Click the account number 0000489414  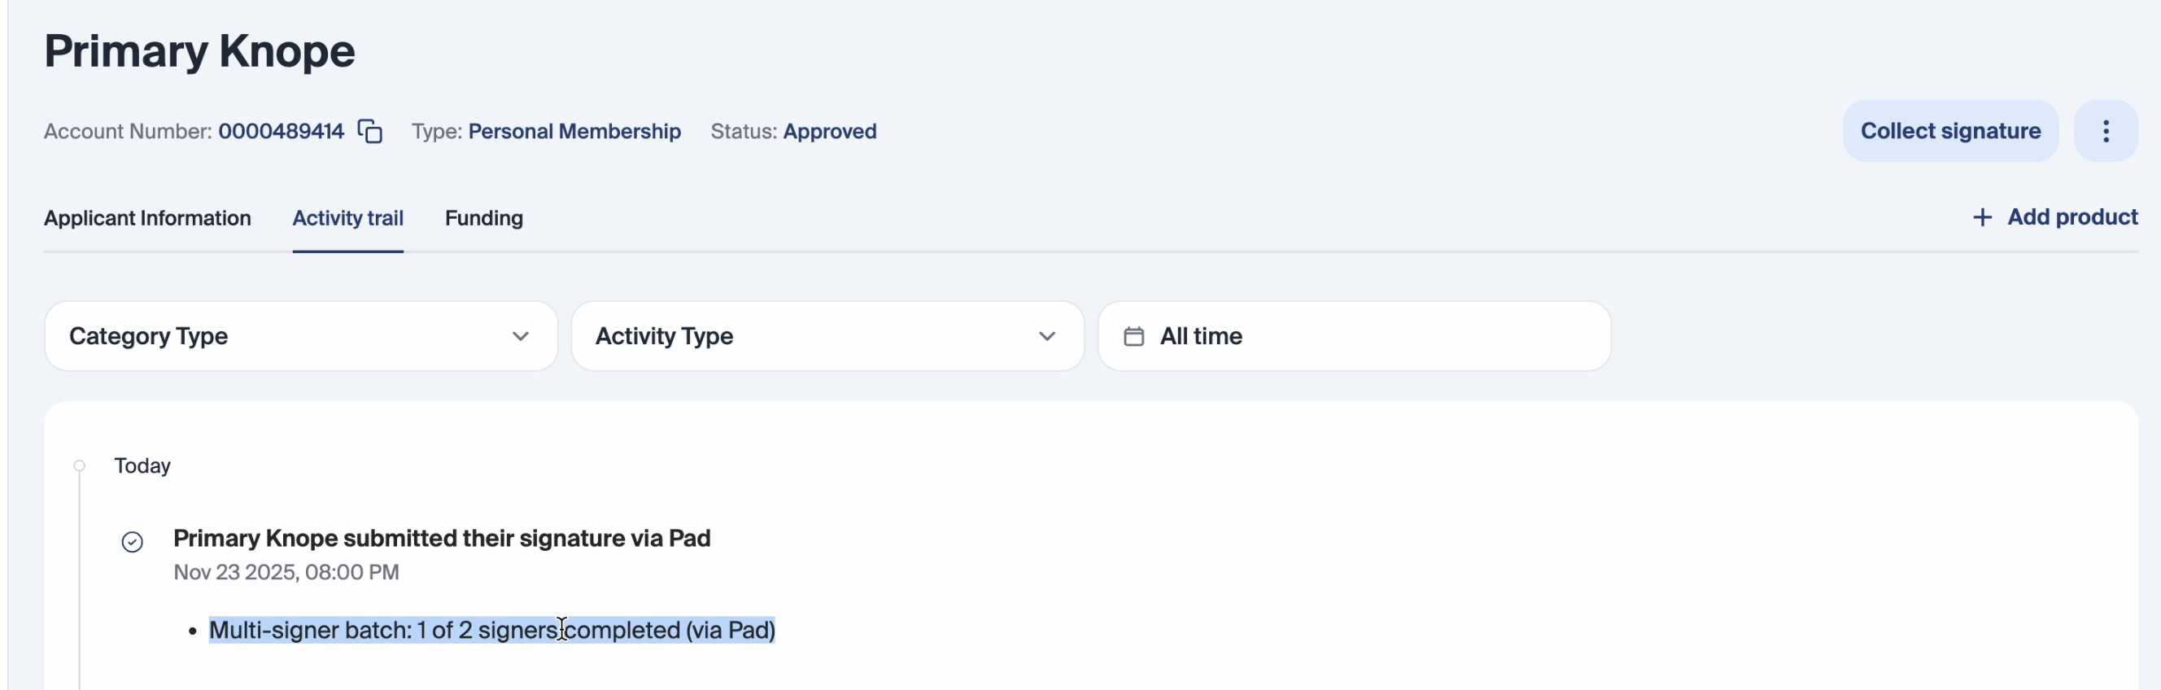281,132
